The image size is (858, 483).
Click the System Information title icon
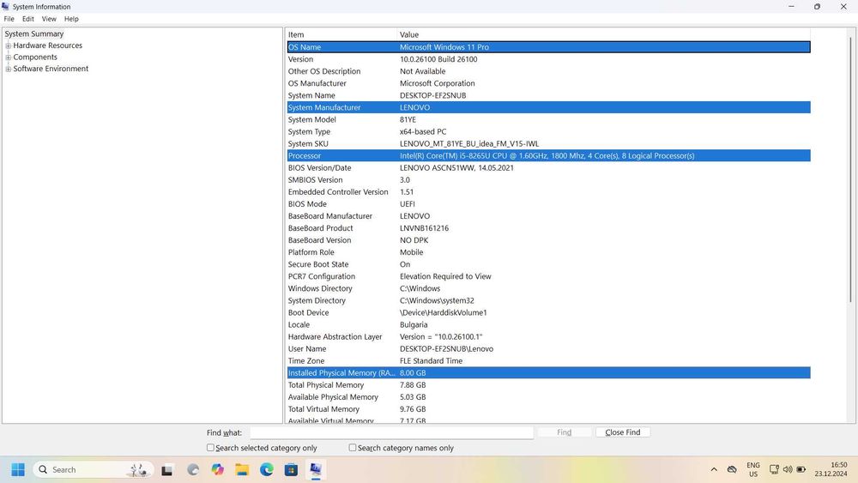tap(5, 7)
